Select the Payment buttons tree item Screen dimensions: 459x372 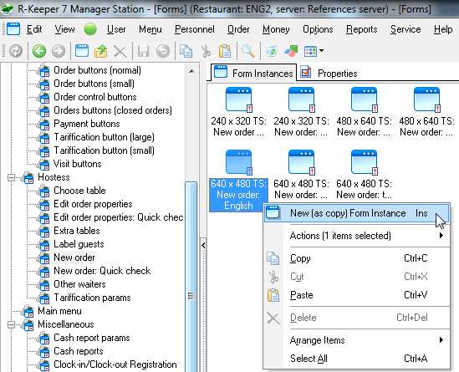[87, 124]
